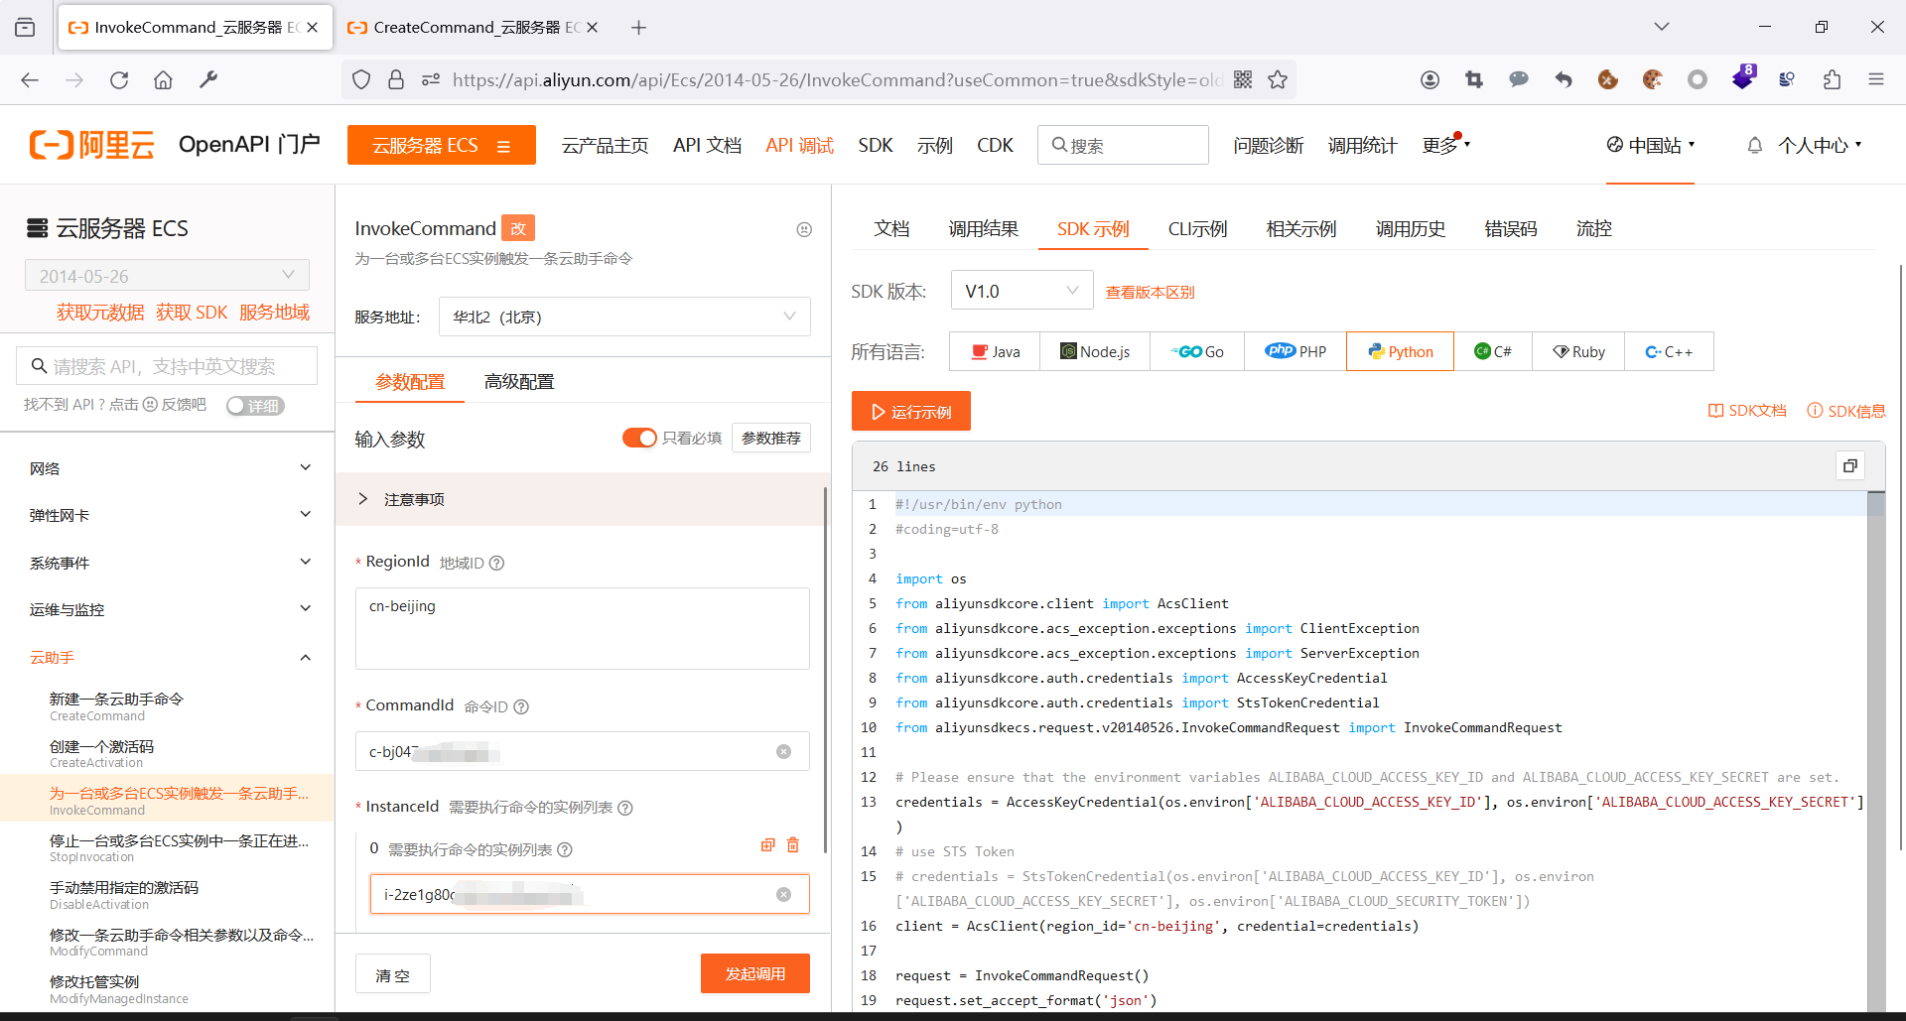Go to browser home page icon
1906x1021 pixels.
[x=163, y=80]
